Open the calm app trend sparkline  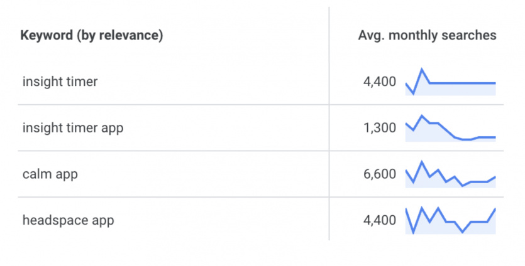point(451,174)
